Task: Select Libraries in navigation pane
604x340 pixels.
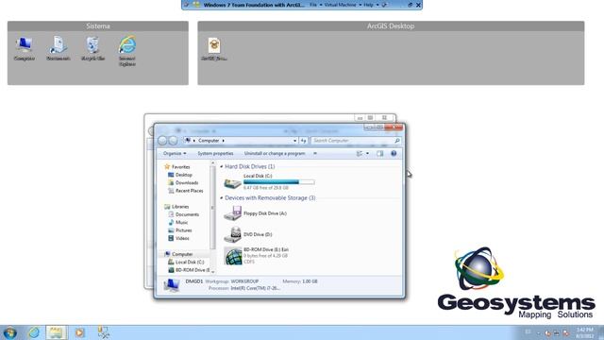Action: coord(180,207)
